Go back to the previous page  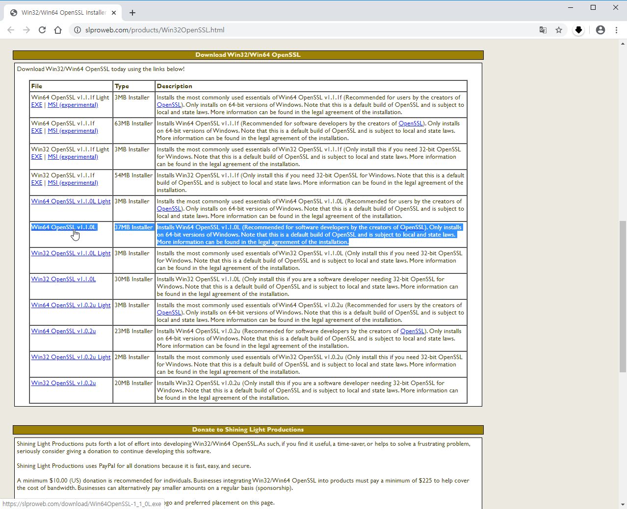[11, 30]
